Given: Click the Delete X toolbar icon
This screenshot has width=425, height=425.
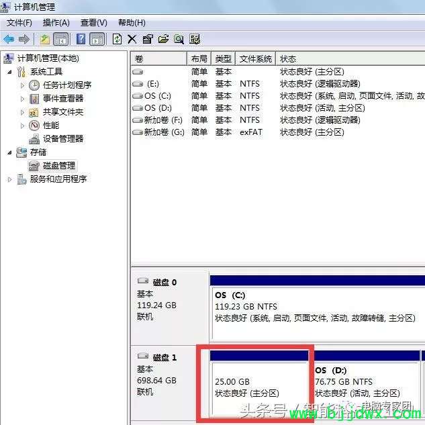Looking at the screenshot, I should click(132, 40).
